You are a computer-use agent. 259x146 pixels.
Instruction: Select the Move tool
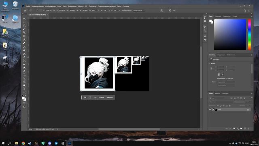pyautogui.click(x=24, y=18)
